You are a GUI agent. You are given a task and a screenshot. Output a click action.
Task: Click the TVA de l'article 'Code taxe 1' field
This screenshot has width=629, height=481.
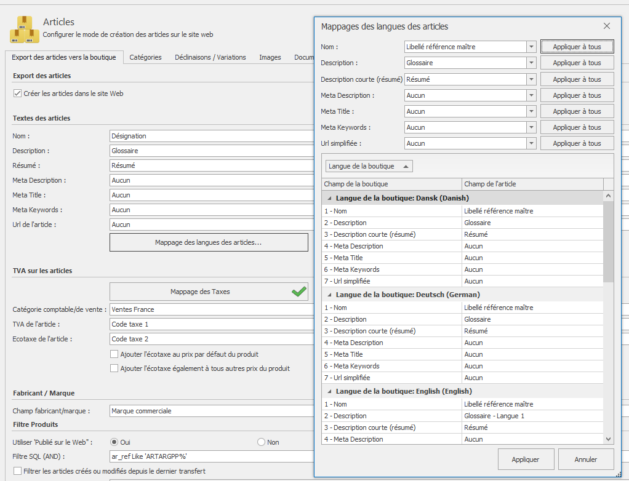(x=212, y=324)
